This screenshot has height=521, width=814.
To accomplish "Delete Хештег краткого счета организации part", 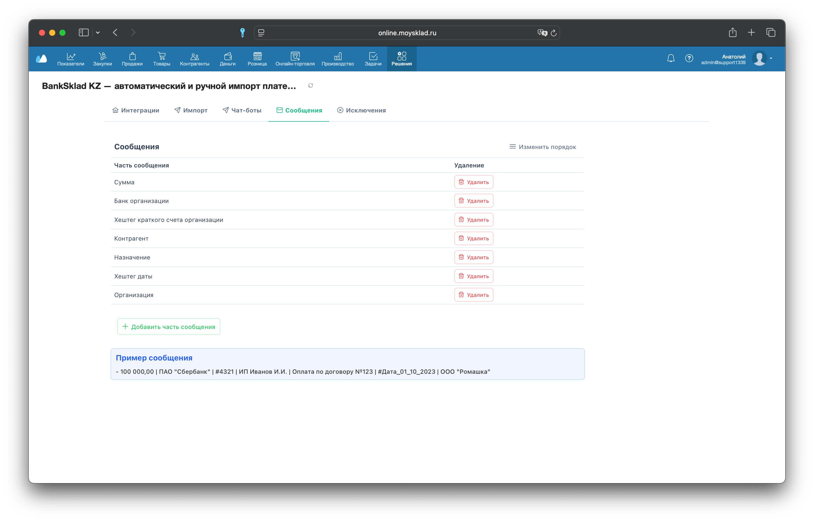I will pos(473,220).
